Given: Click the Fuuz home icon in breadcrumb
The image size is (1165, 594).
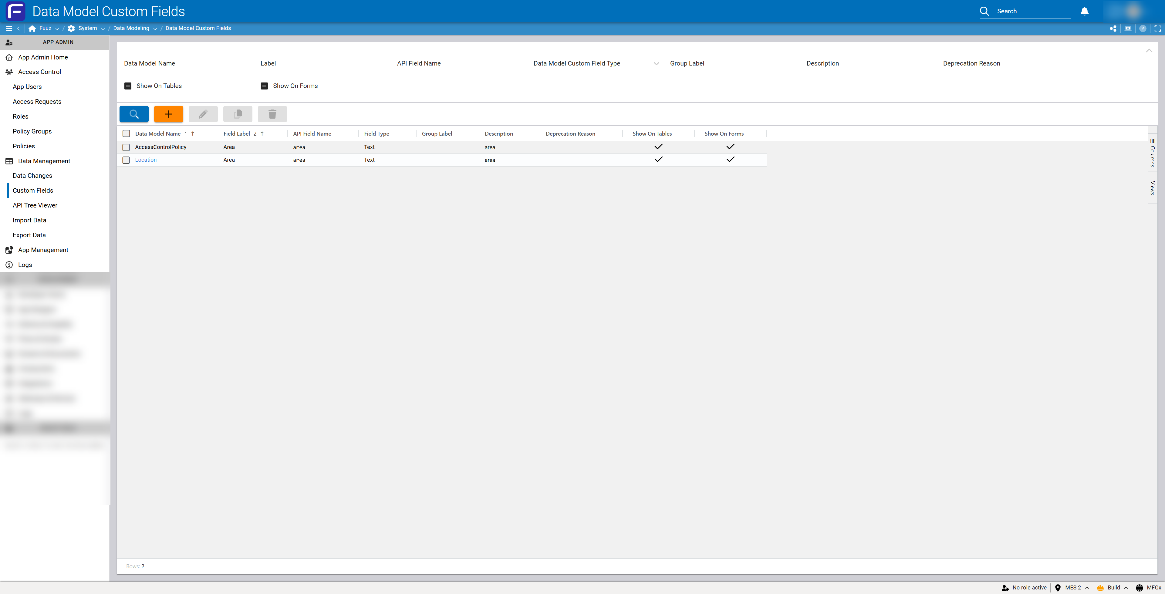Looking at the screenshot, I should tap(32, 29).
